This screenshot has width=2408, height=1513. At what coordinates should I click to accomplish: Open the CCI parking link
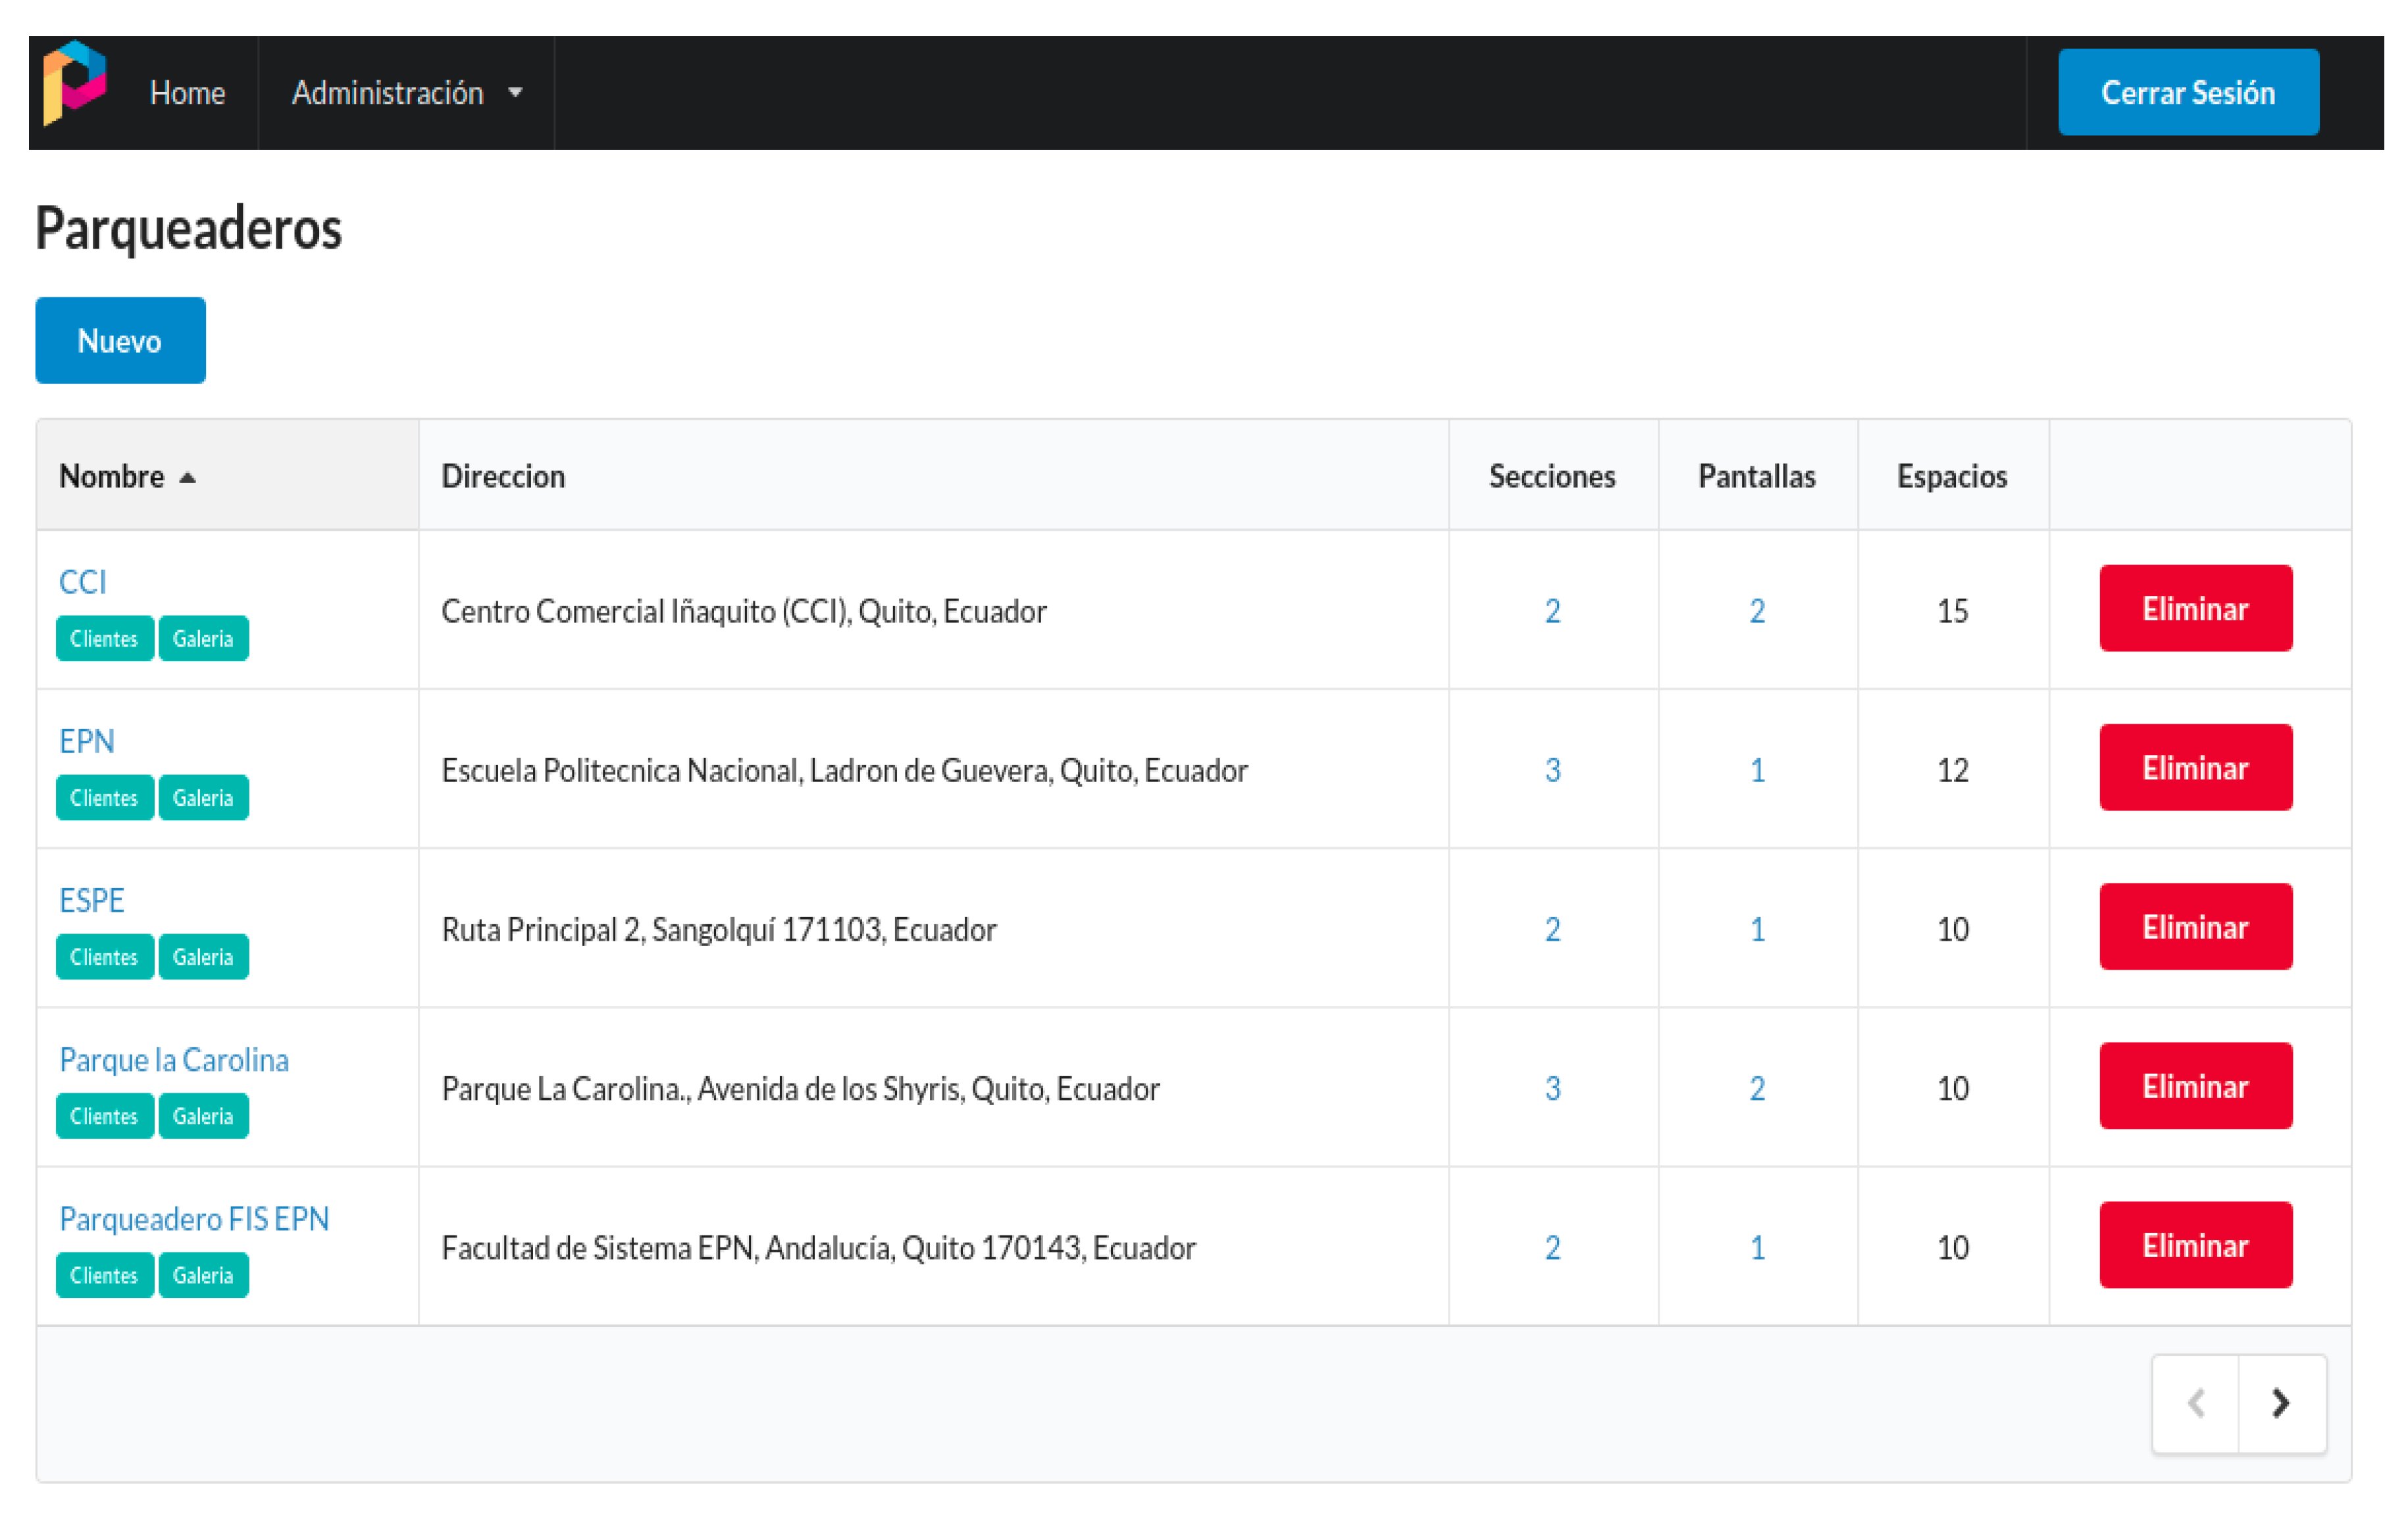(x=82, y=582)
